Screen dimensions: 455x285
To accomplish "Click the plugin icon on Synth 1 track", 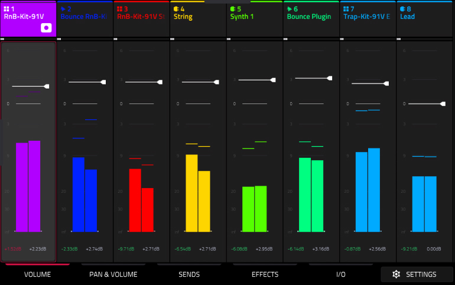I will pyautogui.click(x=233, y=9).
